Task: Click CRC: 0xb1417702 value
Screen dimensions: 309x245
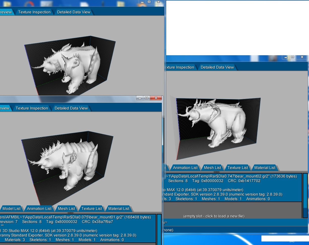Action: (x=244, y=181)
